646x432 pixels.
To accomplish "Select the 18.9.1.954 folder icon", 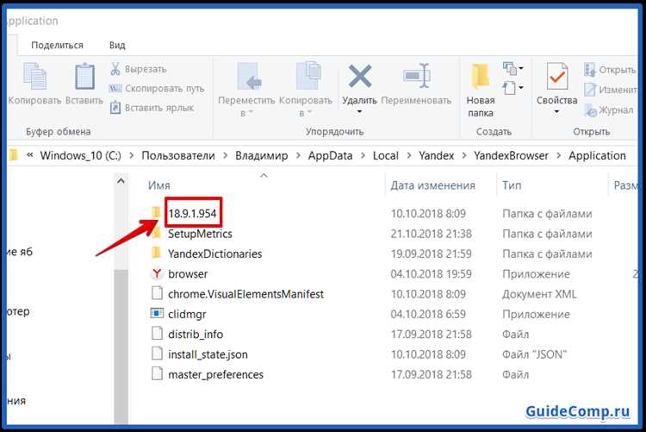I will pyautogui.click(x=156, y=212).
